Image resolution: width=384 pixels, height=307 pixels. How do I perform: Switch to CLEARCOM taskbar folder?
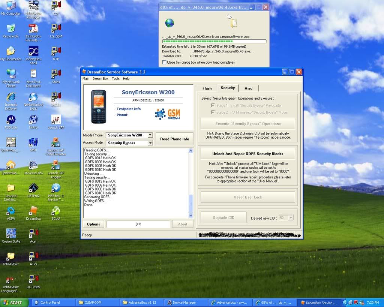point(97,303)
